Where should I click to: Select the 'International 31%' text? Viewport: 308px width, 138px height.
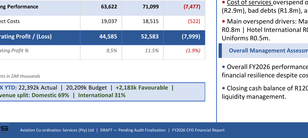(x=102, y=96)
